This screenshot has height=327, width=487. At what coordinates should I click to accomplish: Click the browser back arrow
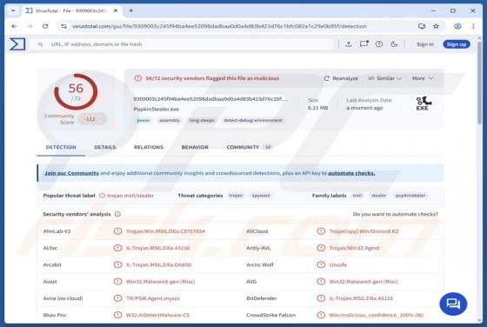(x=14, y=26)
